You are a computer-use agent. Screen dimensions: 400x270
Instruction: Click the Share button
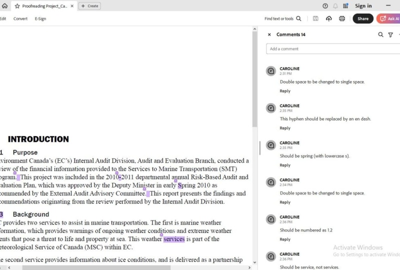pyautogui.click(x=363, y=18)
